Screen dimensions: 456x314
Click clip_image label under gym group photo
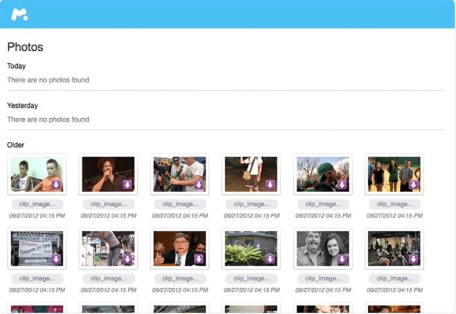(x=394, y=204)
